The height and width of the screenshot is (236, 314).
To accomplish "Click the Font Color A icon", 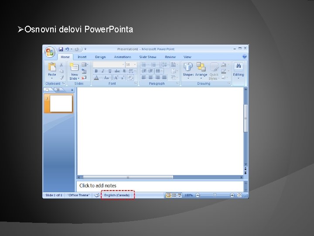I will click(96, 78).
